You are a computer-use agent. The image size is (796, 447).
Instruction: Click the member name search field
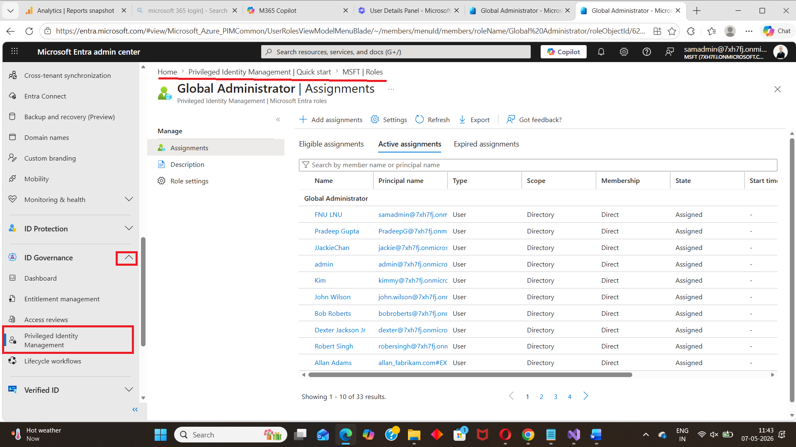(538, 165)
